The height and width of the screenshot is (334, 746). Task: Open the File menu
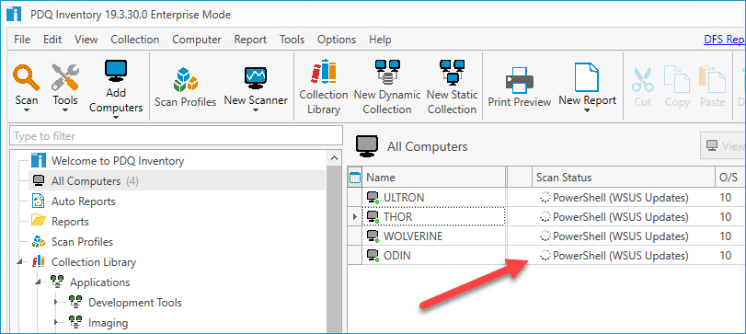tap(22, 40)
